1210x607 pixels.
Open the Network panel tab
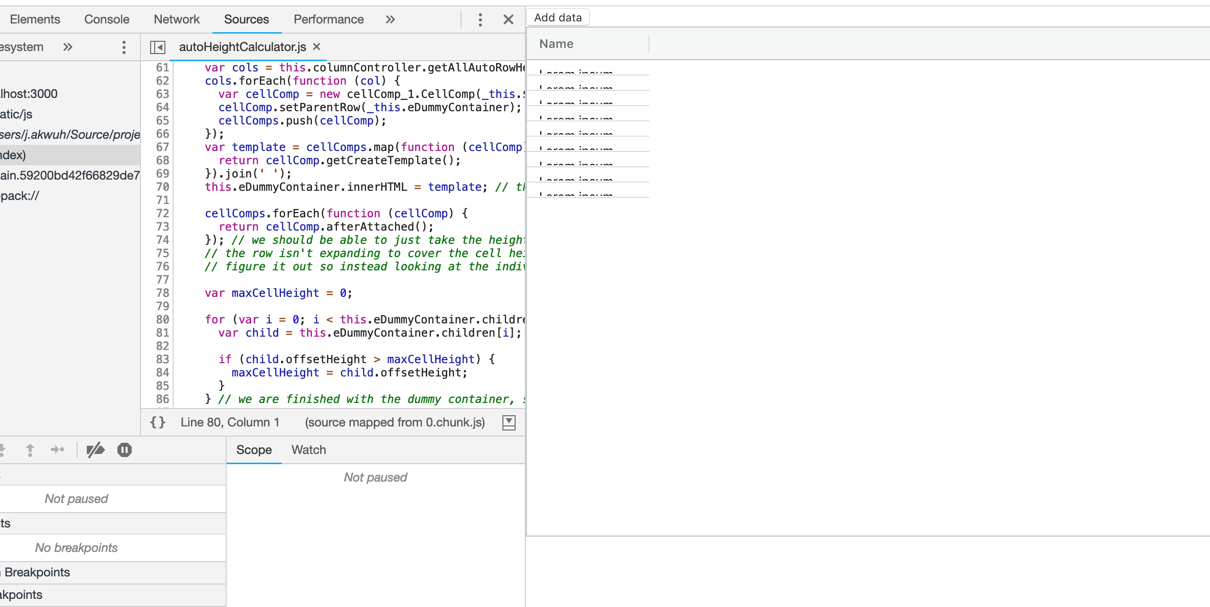tap(177, 19)
